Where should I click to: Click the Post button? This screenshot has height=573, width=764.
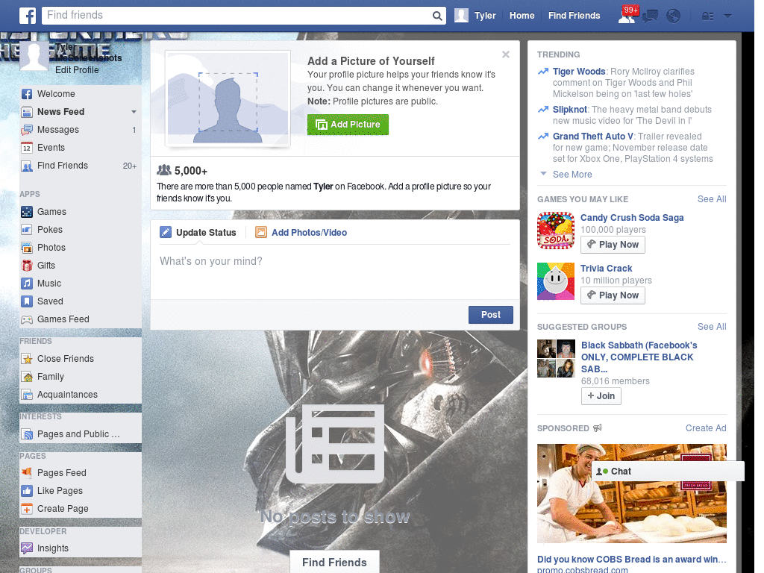(x=491, y=315)
